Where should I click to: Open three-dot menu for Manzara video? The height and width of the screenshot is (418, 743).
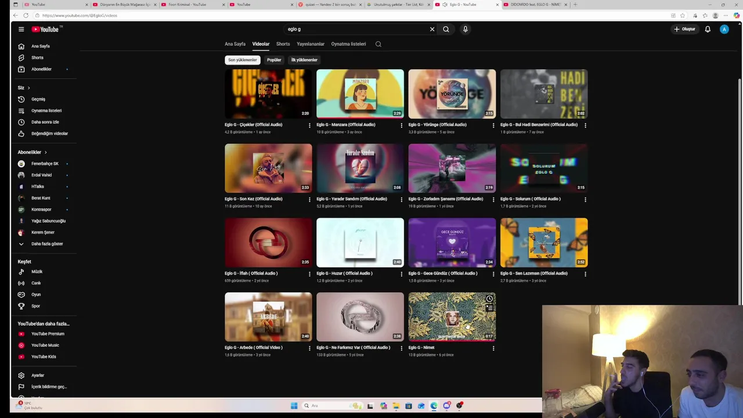pyautogui.click(x=401, y=125)
